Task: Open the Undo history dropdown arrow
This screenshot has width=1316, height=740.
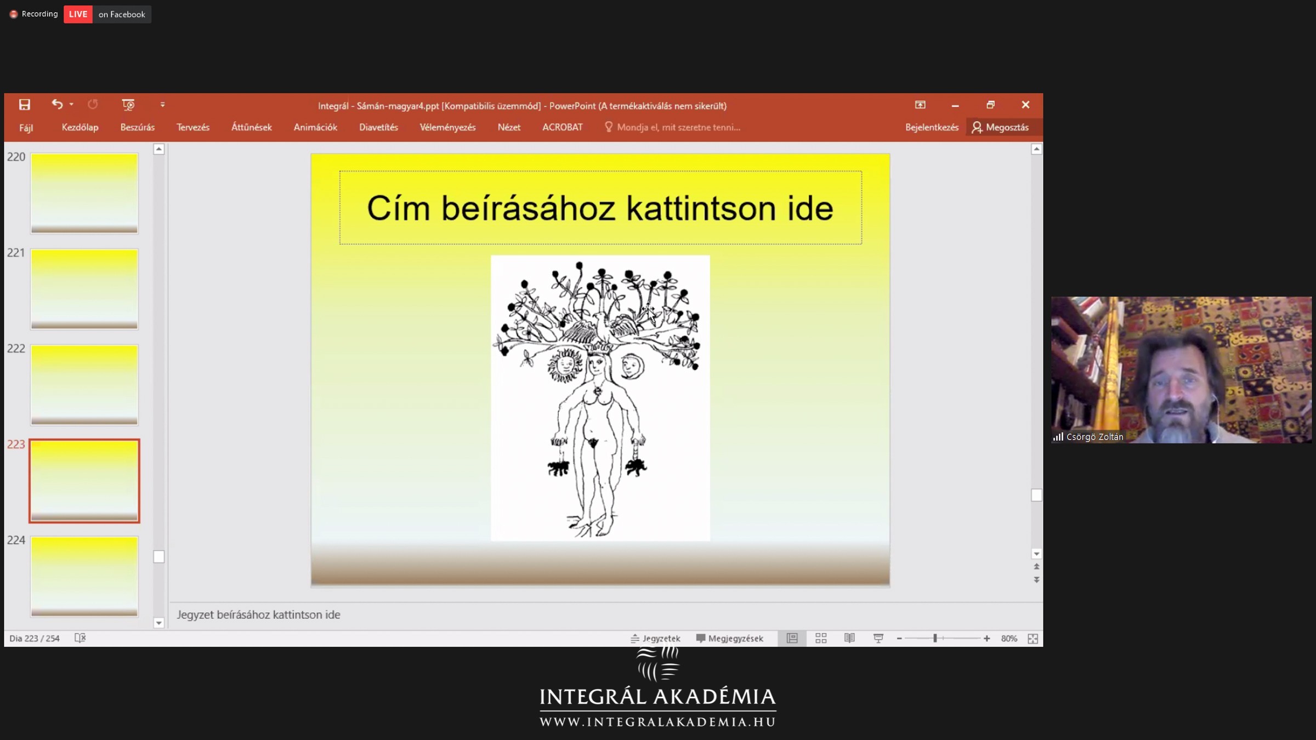Action: point(71,104)
